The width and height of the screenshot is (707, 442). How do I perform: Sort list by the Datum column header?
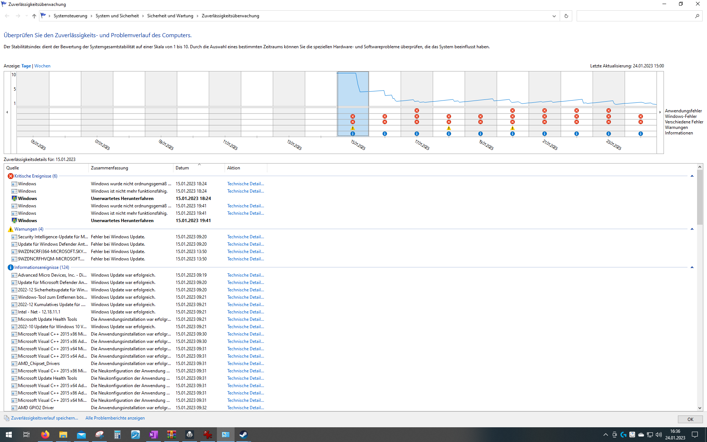(x=182, y=168)
